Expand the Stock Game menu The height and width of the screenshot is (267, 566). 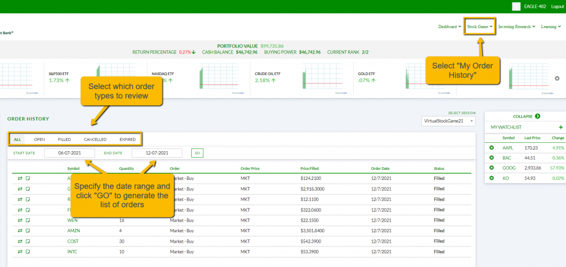(480, 26)
